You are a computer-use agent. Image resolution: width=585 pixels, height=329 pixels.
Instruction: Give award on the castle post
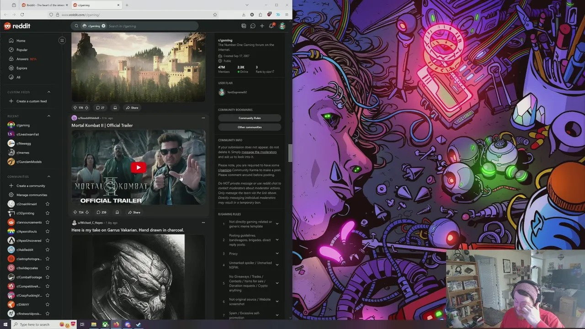click(115, 108)
